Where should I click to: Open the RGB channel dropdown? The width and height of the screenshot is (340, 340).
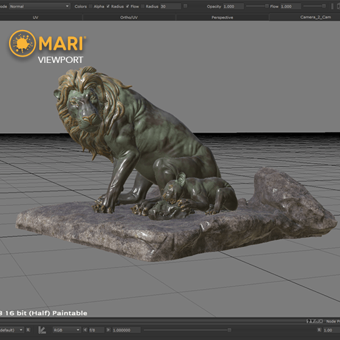pyautogui.click(x=65, y=330)
